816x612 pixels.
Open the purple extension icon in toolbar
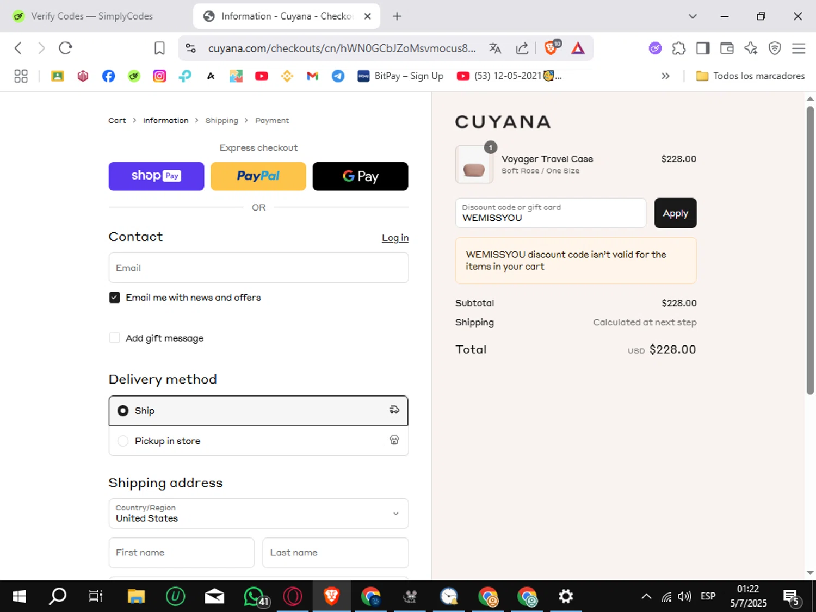655,48
